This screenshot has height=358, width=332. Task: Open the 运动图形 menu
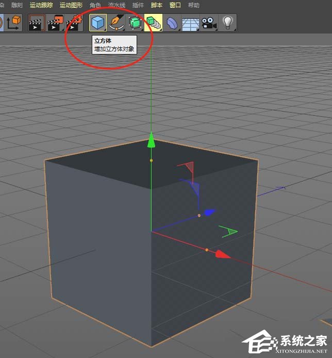click(71, 5)
